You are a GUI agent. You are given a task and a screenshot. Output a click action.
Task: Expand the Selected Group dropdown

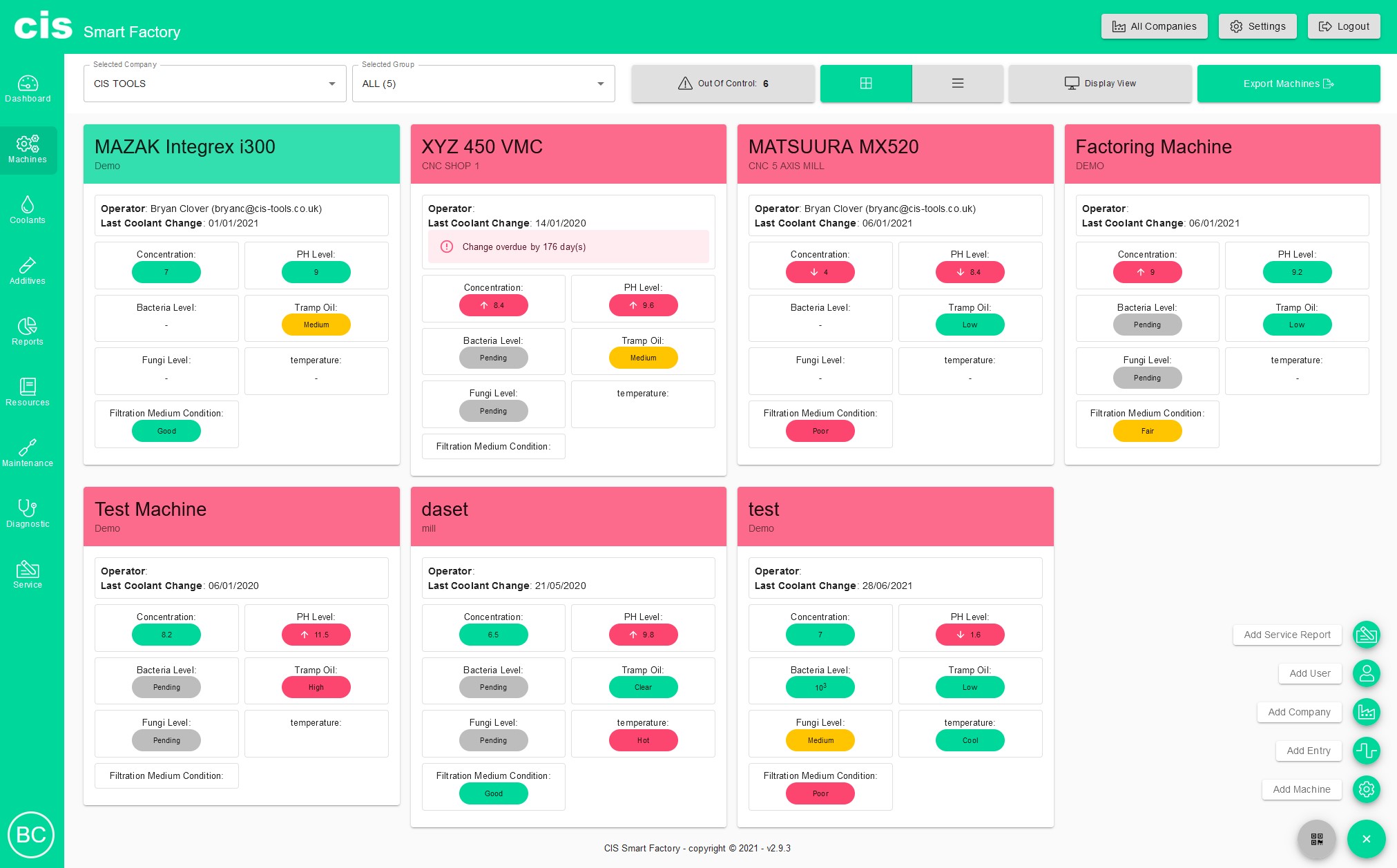coord(483,84)
